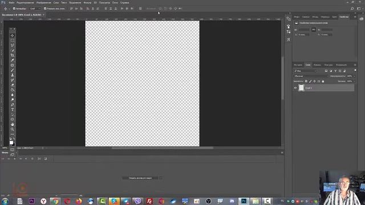The image size is (365, 205).
Task: Lock transparent pixels for the layer
Action: tap(306, 81)
